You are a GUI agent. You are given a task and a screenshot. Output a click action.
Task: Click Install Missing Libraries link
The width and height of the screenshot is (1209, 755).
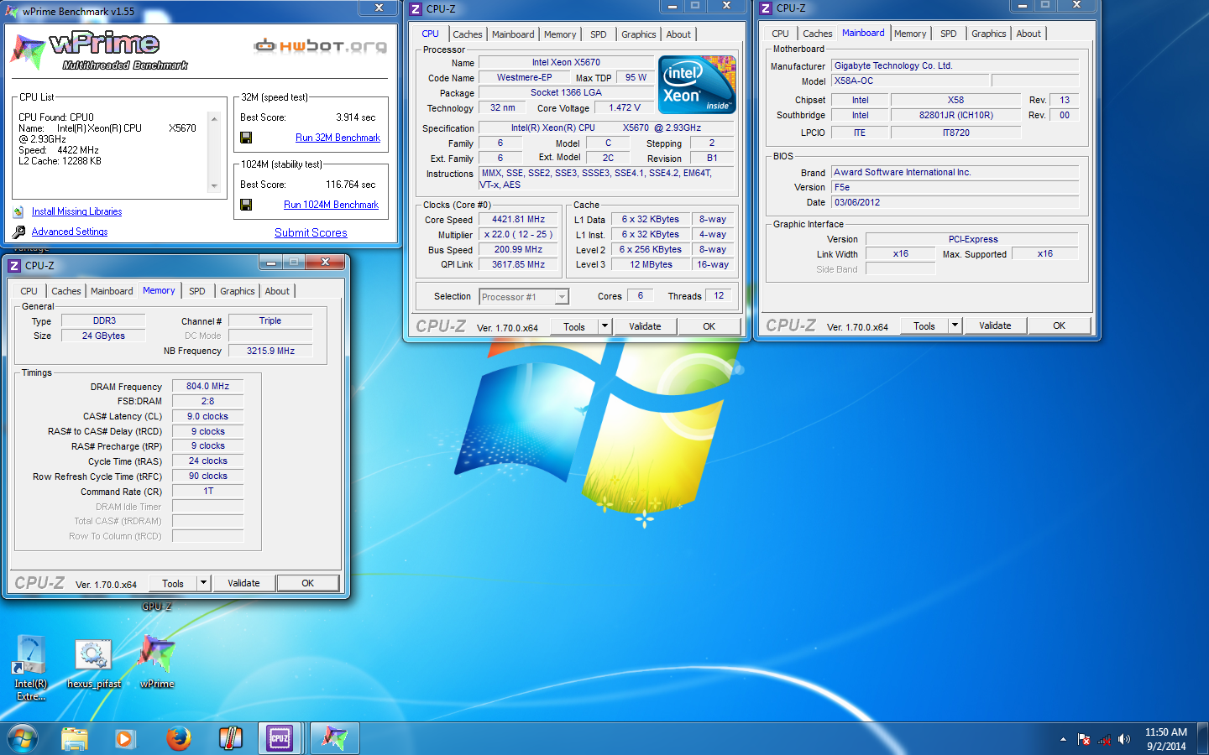[76, 211]
